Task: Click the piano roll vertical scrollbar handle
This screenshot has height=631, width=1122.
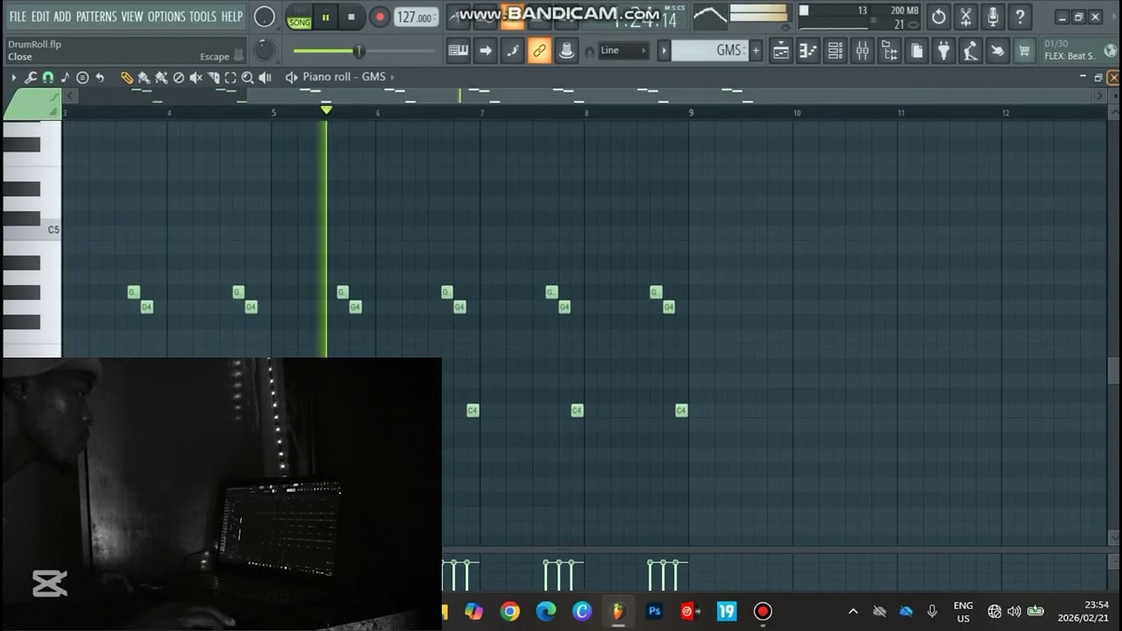Action: 1113,371
